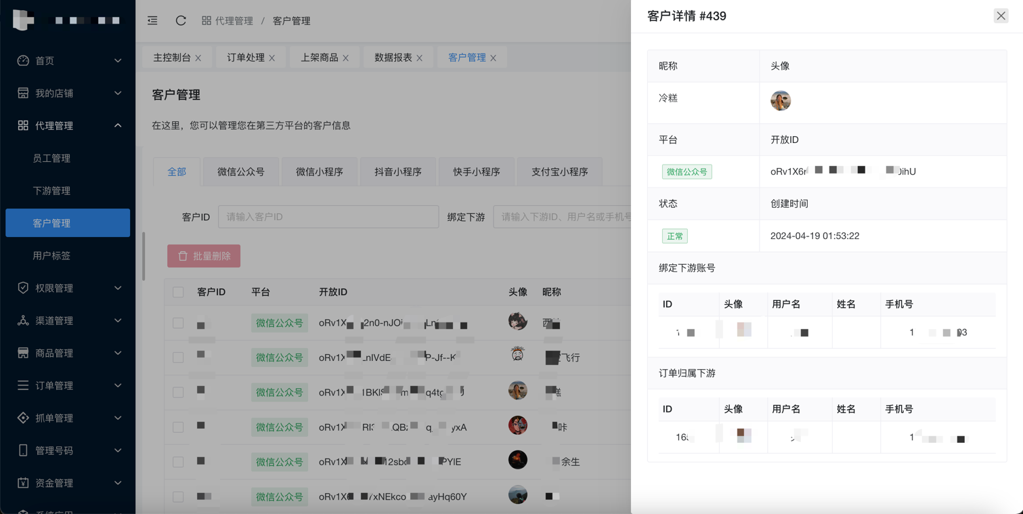Switch to the 微信小程序 filter tab
Screen dimensions: 1023x514
319,172
